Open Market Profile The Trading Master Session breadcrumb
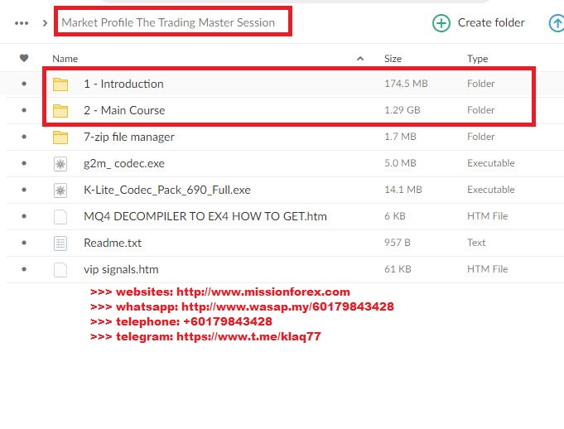Image resolution: width=564 pixels, height=429 pixels. 168,22
